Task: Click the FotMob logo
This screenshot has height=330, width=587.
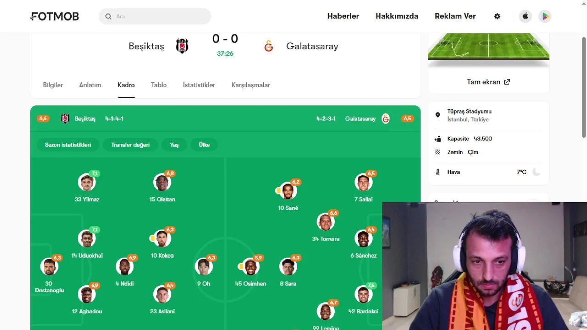Action: point(55,16)
